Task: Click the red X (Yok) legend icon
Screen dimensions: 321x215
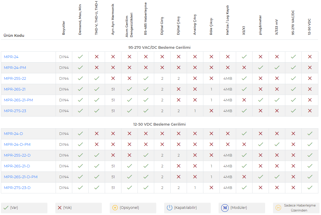Action: pos(60,208)
